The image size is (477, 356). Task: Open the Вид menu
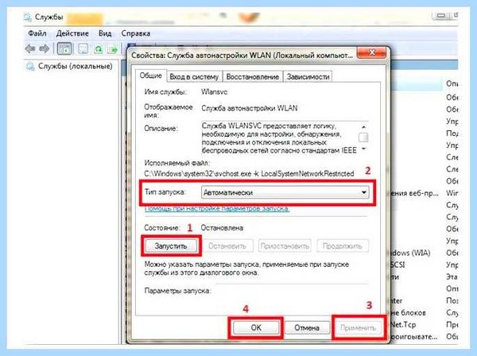105,33
